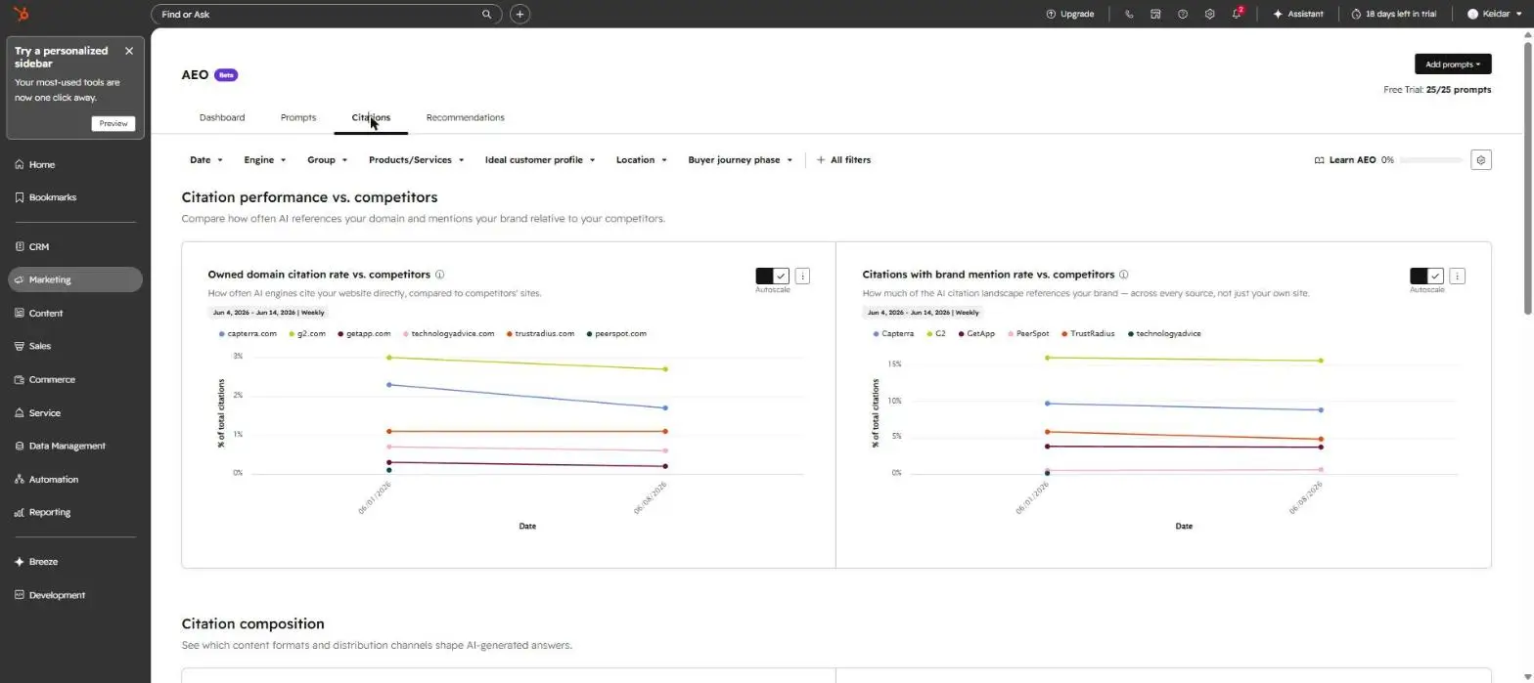Viewport: 1534px width, 683px height.
Task: Click info icon beside Citations with brand mention
Action: click(x=1124, y=276)
